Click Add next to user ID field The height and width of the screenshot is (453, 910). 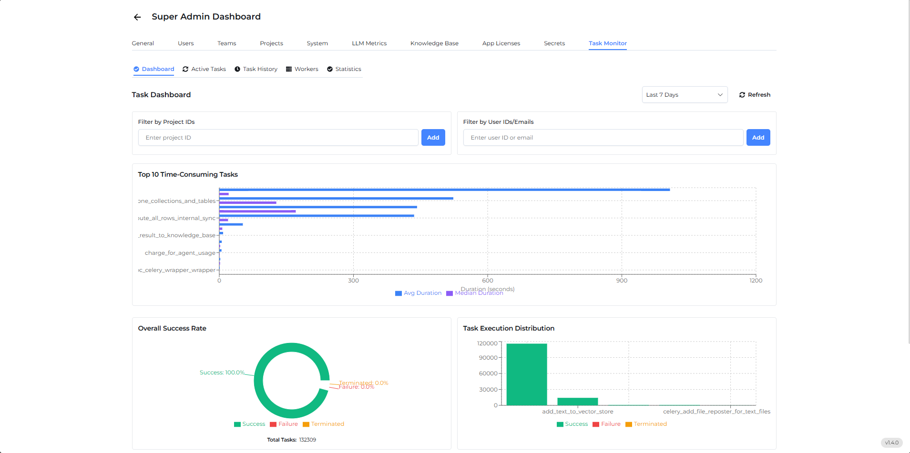coord(758,138)
